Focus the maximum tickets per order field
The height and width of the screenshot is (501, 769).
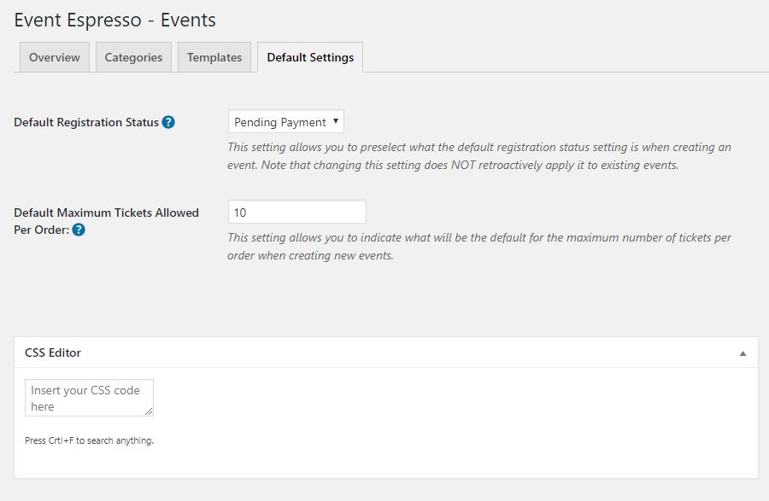click(297, 212)
